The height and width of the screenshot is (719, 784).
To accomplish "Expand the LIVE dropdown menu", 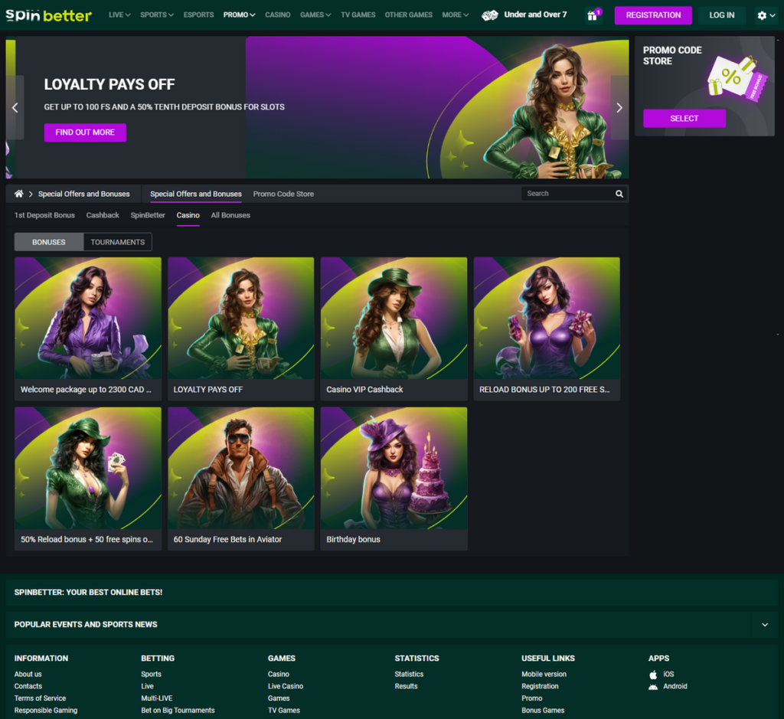I will click(119, 15).
